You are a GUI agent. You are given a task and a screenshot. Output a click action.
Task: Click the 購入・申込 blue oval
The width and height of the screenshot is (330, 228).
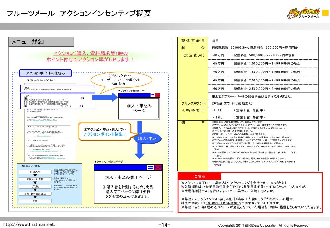coord(147,138)
